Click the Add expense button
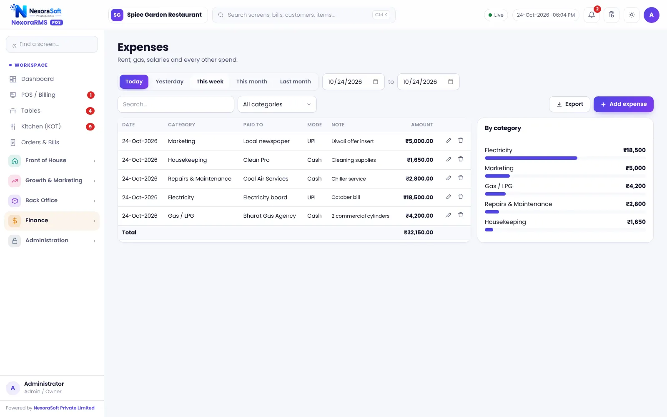Viewport: 667px width, 417px height. (624, 104)
